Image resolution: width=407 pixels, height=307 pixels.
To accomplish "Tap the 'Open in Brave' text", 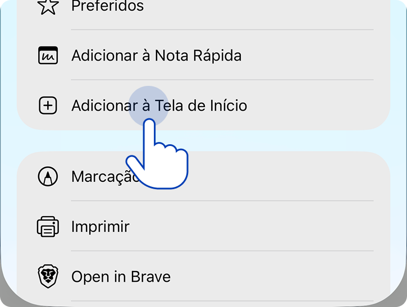I will point(121,277).
